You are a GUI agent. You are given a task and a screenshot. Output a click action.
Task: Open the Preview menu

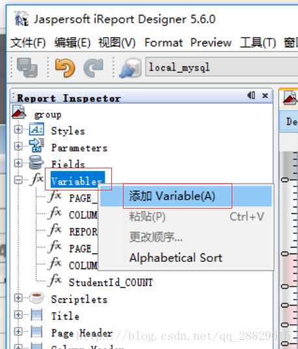211,42
